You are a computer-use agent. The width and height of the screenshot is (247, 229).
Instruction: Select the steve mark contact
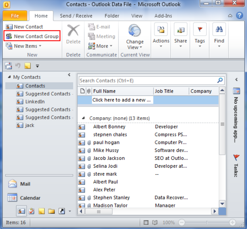coord(148,174)
